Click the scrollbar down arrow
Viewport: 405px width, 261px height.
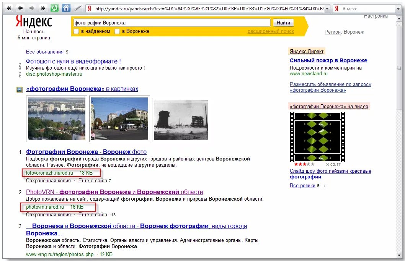click(399, 255)
